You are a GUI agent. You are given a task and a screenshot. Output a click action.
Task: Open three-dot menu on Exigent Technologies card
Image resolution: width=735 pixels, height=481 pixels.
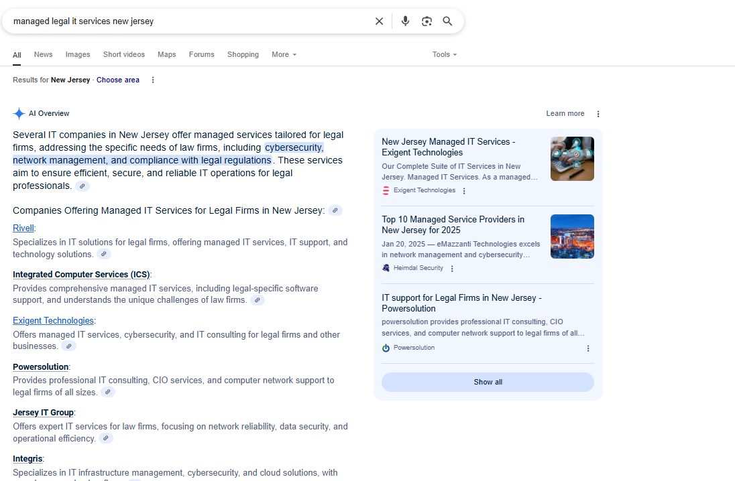(x=464, y=191)
